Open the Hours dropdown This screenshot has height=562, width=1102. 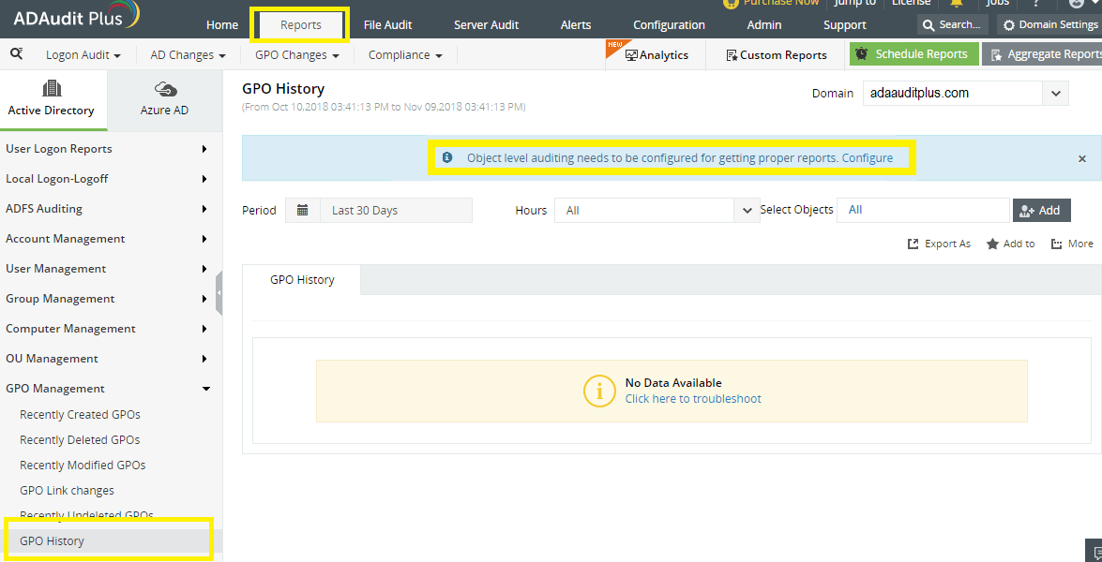coord(747,211)
